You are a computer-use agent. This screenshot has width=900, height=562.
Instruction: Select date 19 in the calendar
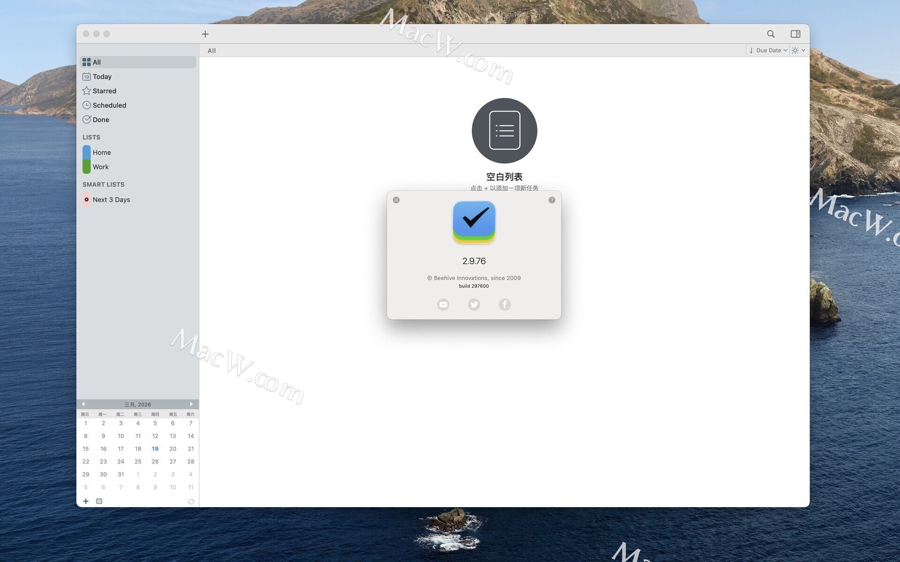(155, 449)
